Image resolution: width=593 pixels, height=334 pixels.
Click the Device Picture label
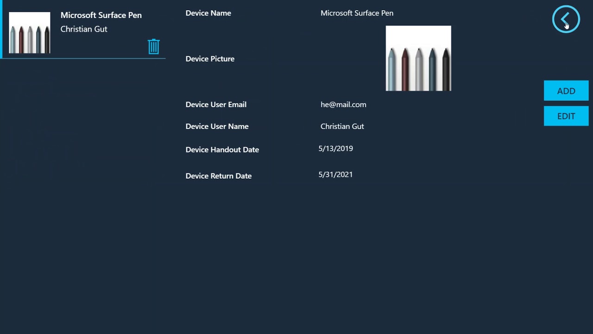[210, 59]
